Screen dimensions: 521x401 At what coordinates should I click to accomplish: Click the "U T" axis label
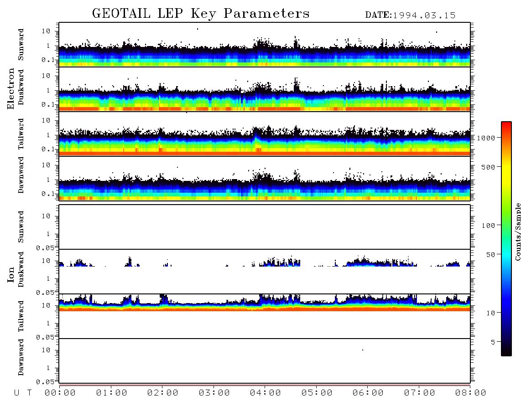pos(23,393)
